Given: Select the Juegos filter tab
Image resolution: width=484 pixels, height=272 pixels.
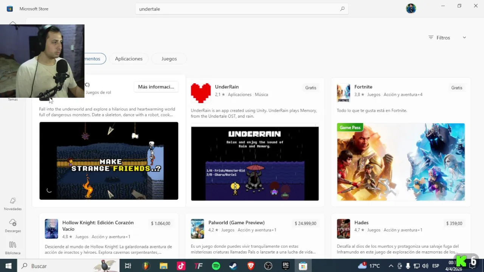Looking at the screenshot, I should pyautogui.click(x=169, y=59).
